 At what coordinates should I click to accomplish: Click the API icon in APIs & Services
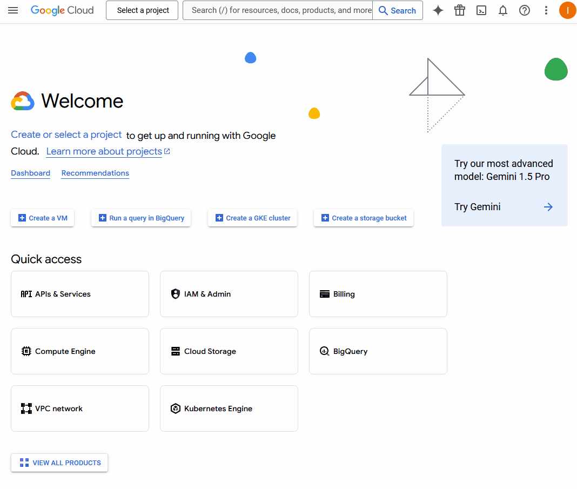click(x=26, y=294)
